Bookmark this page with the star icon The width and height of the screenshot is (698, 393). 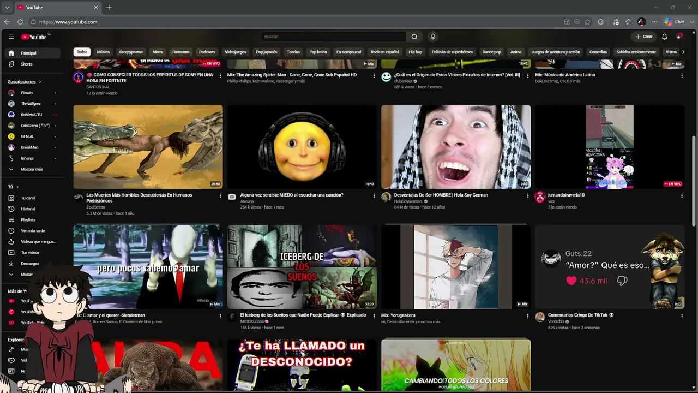pyautogui.click(x=587, y=22)
